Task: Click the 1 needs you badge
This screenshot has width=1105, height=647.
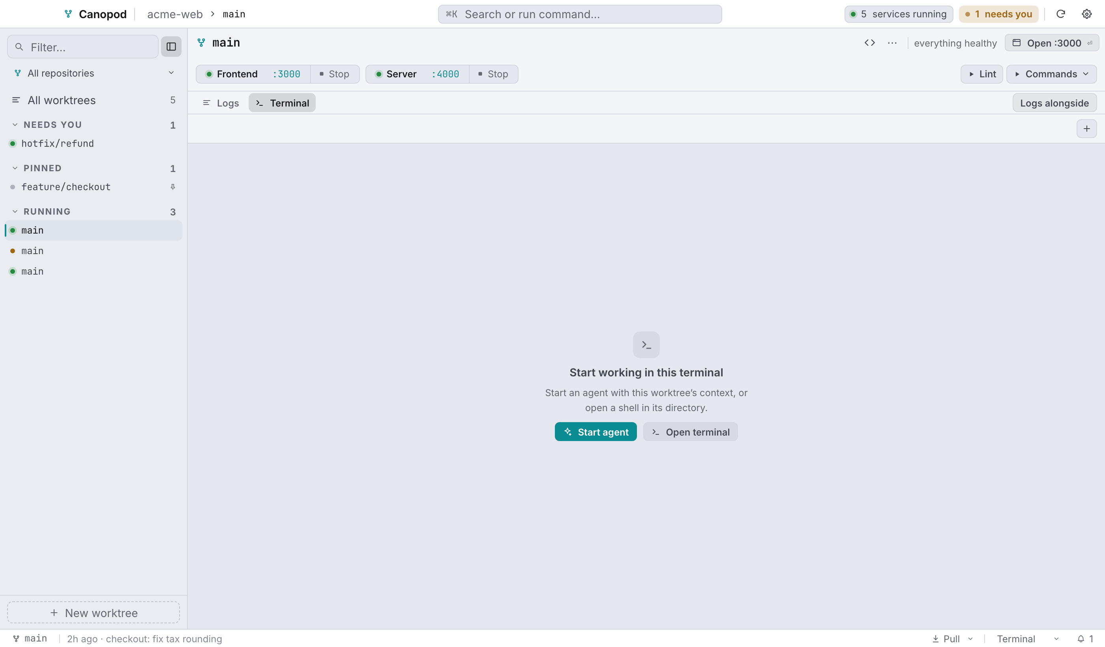Action: [x=998, y=14]
